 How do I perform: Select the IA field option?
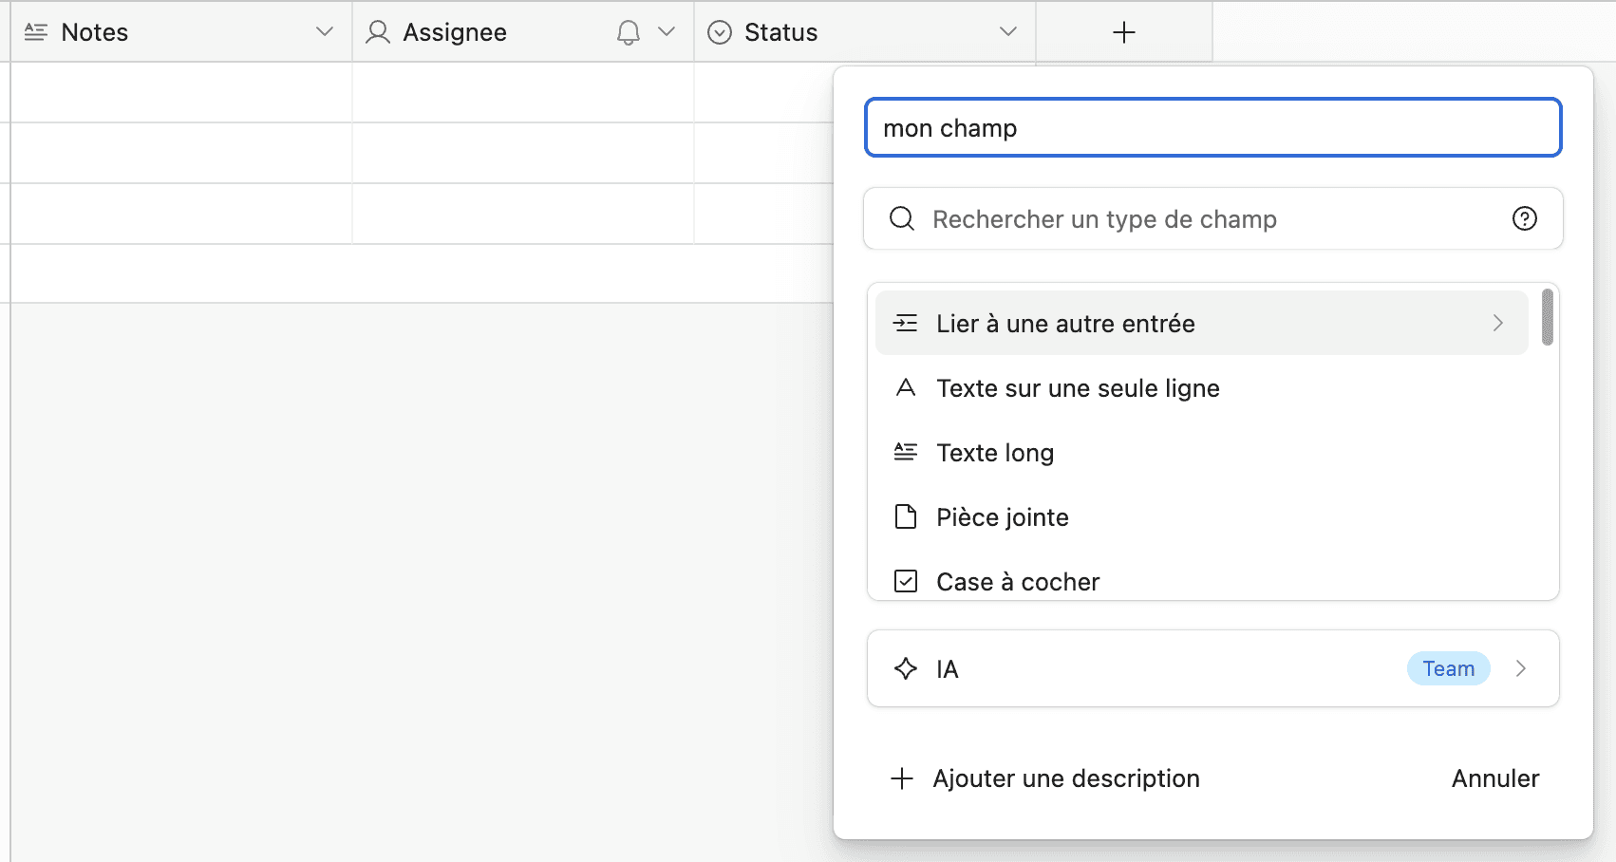[1213, 668]
